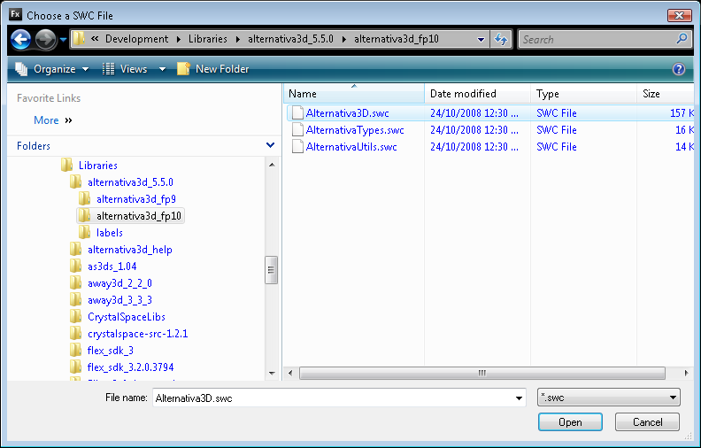Click the New Folder toolbar button
Screen dimensions: 701x448
tap(212, 69)
